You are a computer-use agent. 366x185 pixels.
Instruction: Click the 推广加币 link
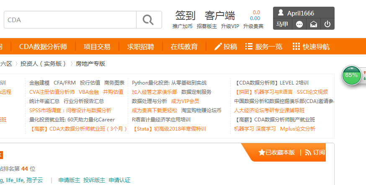coord(183,26)
